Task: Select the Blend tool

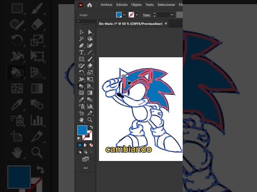Action: click(x=90, y=100)
